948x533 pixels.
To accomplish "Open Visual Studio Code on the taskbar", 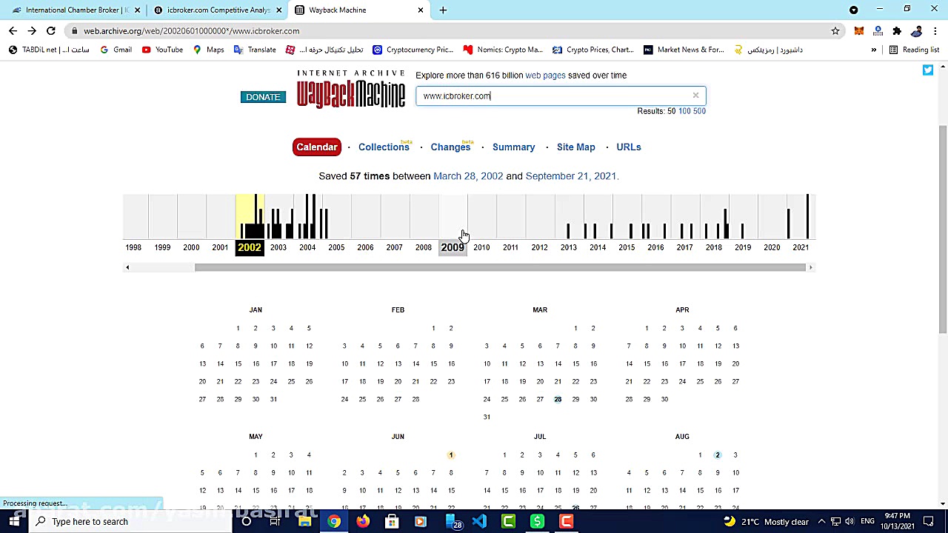I will [x=479, y=521].
